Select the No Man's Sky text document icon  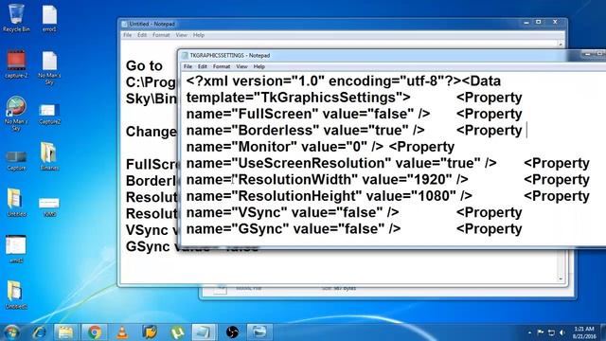tap(49, 68)
